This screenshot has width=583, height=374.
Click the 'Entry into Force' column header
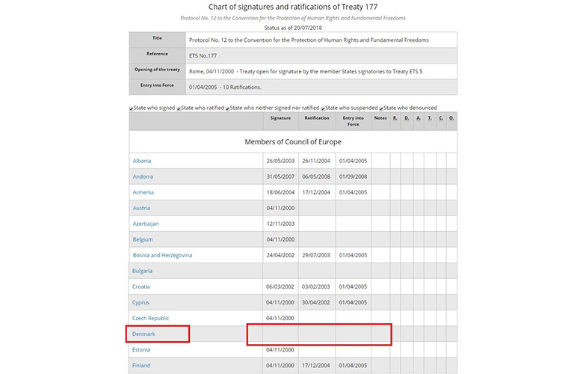[x=354, y=121]
